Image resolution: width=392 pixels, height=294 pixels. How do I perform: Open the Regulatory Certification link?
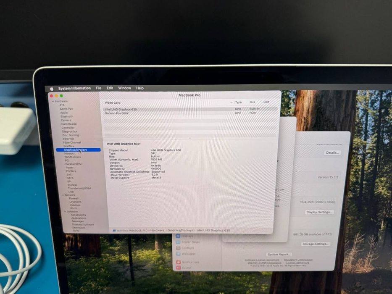[298, 260]
